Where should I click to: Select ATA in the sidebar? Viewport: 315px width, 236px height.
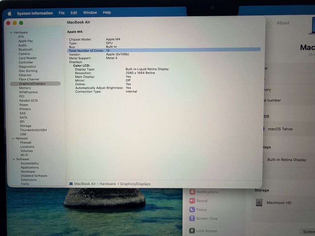21,37
